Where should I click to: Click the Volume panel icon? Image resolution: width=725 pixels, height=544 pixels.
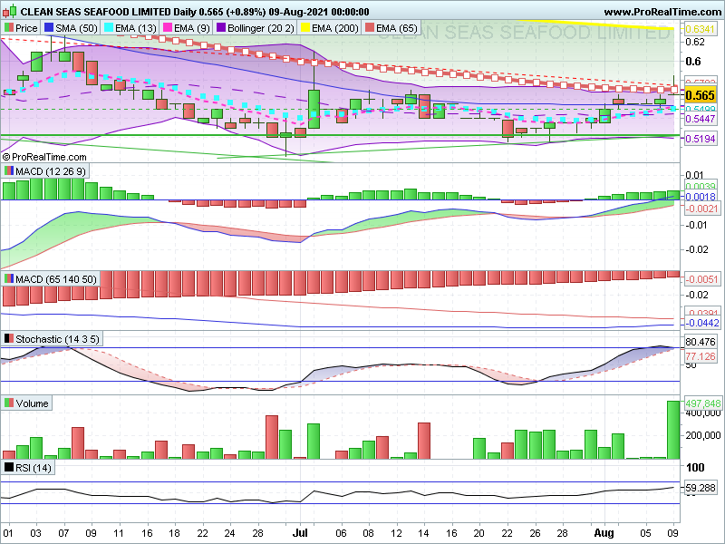[x=9, y=403]
